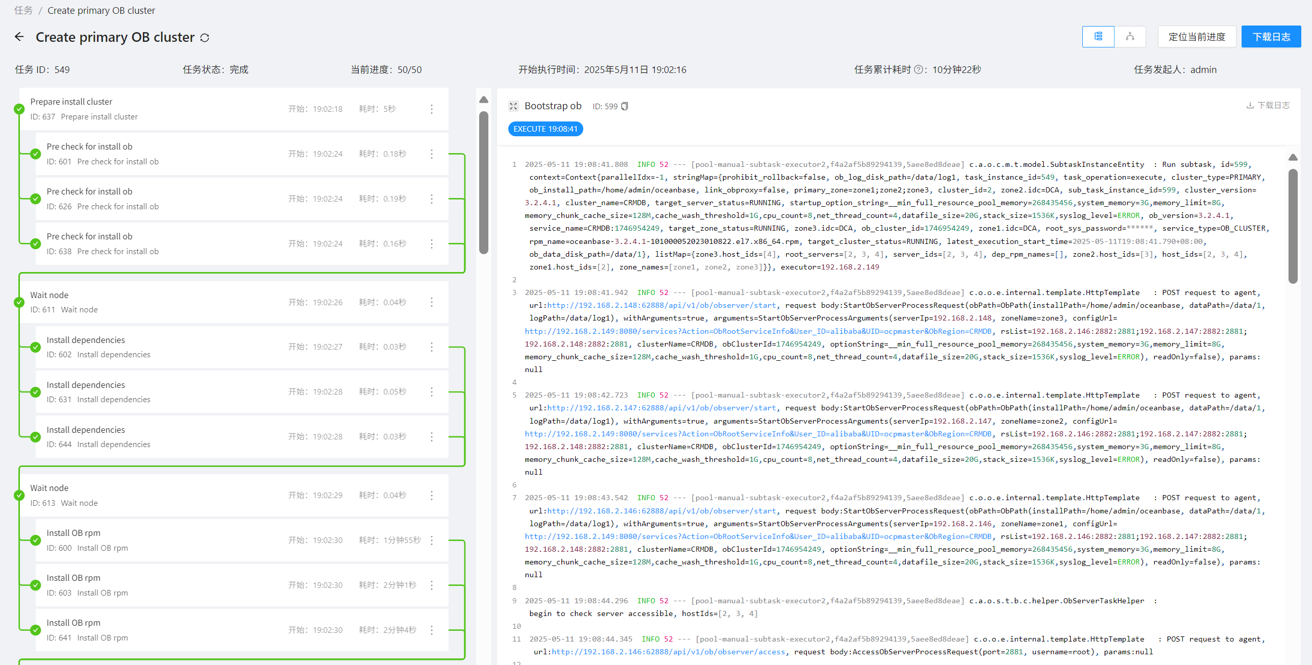Copy subtask ID 599 with copy icon
The height and width of the screenshot is (665, 1312).
coord(625,106)
